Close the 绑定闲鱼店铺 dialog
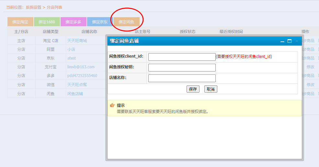 tap(297, 41)
